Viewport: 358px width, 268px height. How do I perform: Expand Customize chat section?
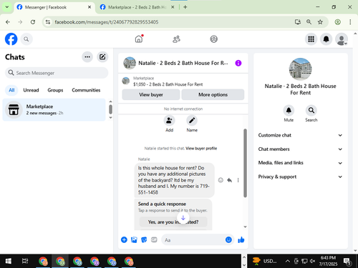[300, 135]
